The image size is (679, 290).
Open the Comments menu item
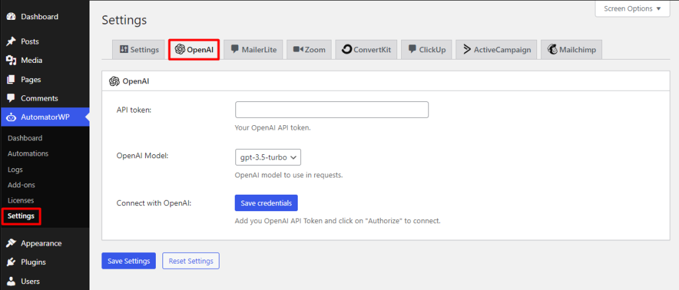coord(44,98)
